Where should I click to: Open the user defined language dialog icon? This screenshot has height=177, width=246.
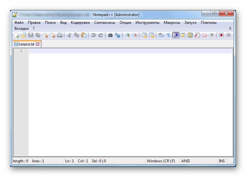(x=183, y=35)
